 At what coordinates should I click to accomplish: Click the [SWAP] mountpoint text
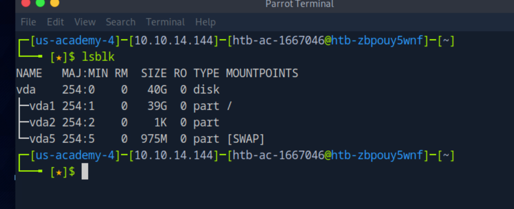[245, 139]
